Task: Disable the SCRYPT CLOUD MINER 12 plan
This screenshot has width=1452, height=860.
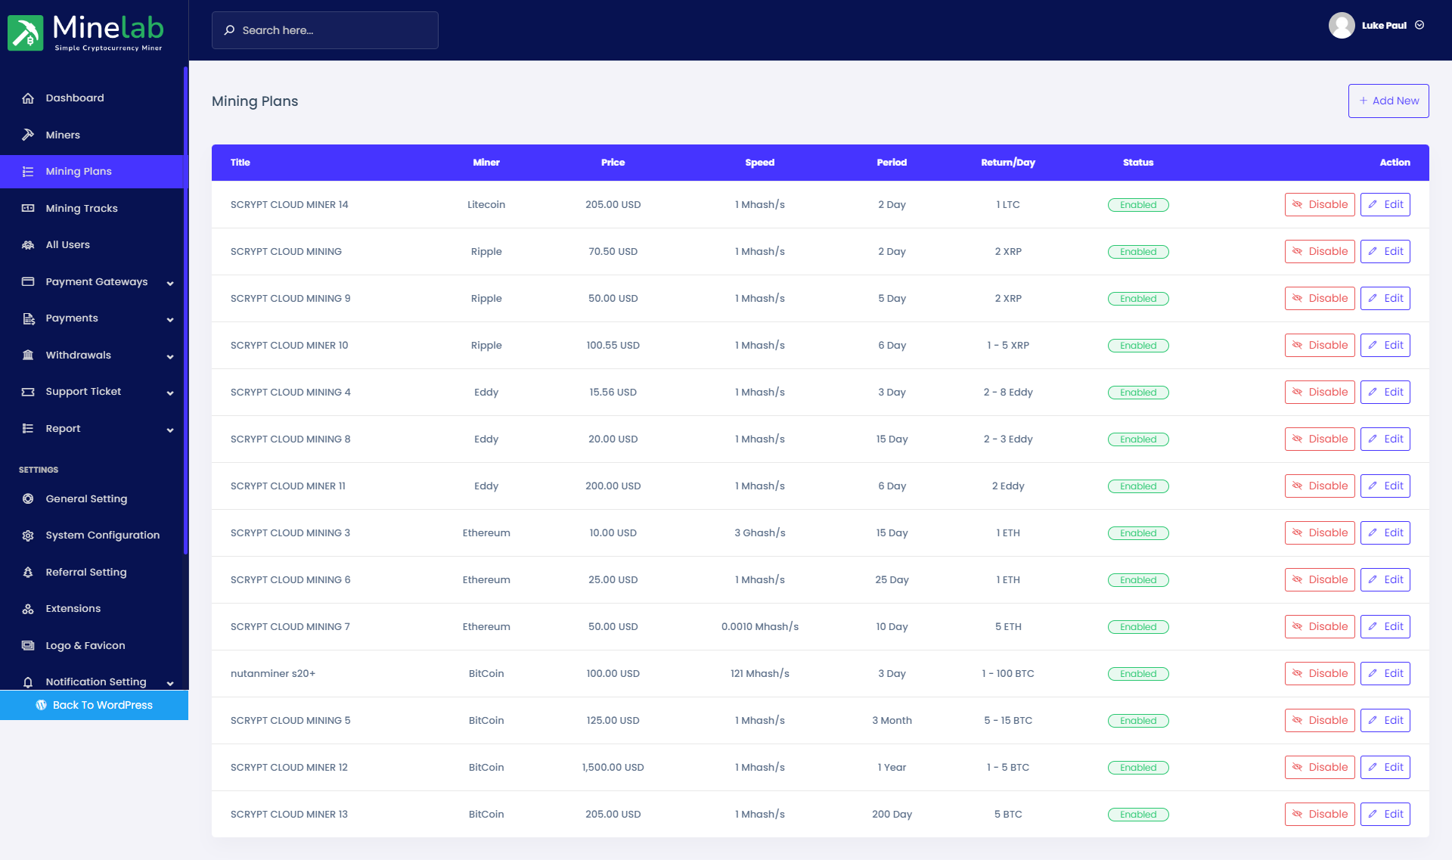Action: (1320, 767)
